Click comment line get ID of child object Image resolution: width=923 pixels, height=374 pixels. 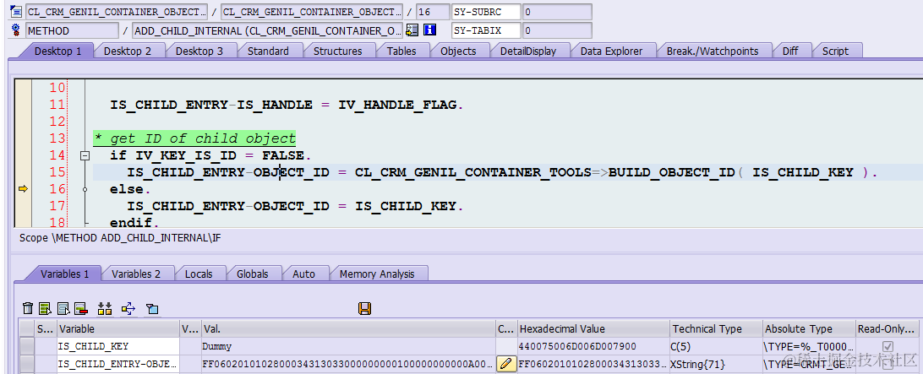(194, 138)
